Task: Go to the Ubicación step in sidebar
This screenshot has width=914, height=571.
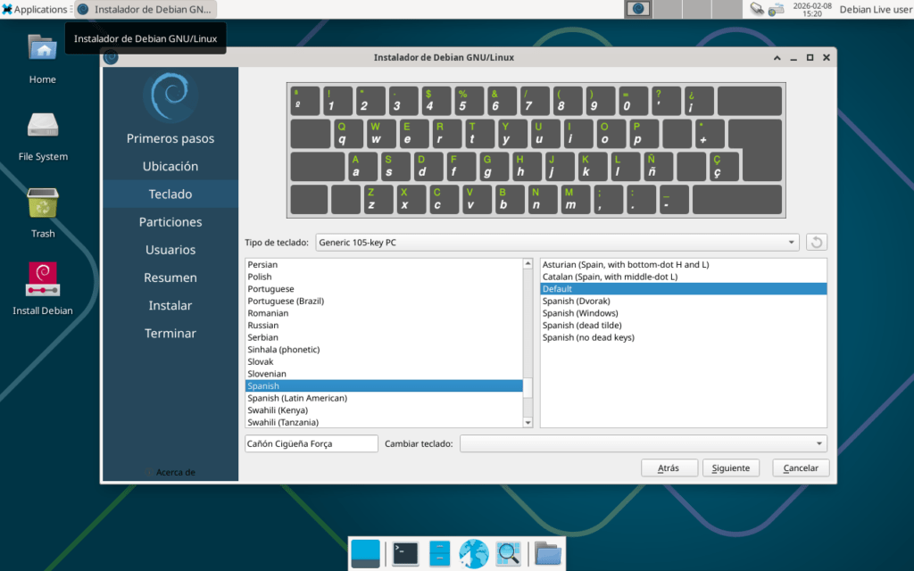Action: (x=170, y=166)
